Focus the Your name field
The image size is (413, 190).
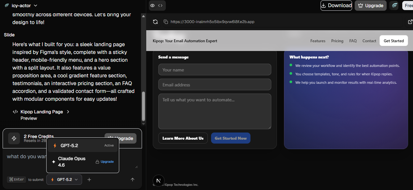pyautogui.click(x=215, y=70)
